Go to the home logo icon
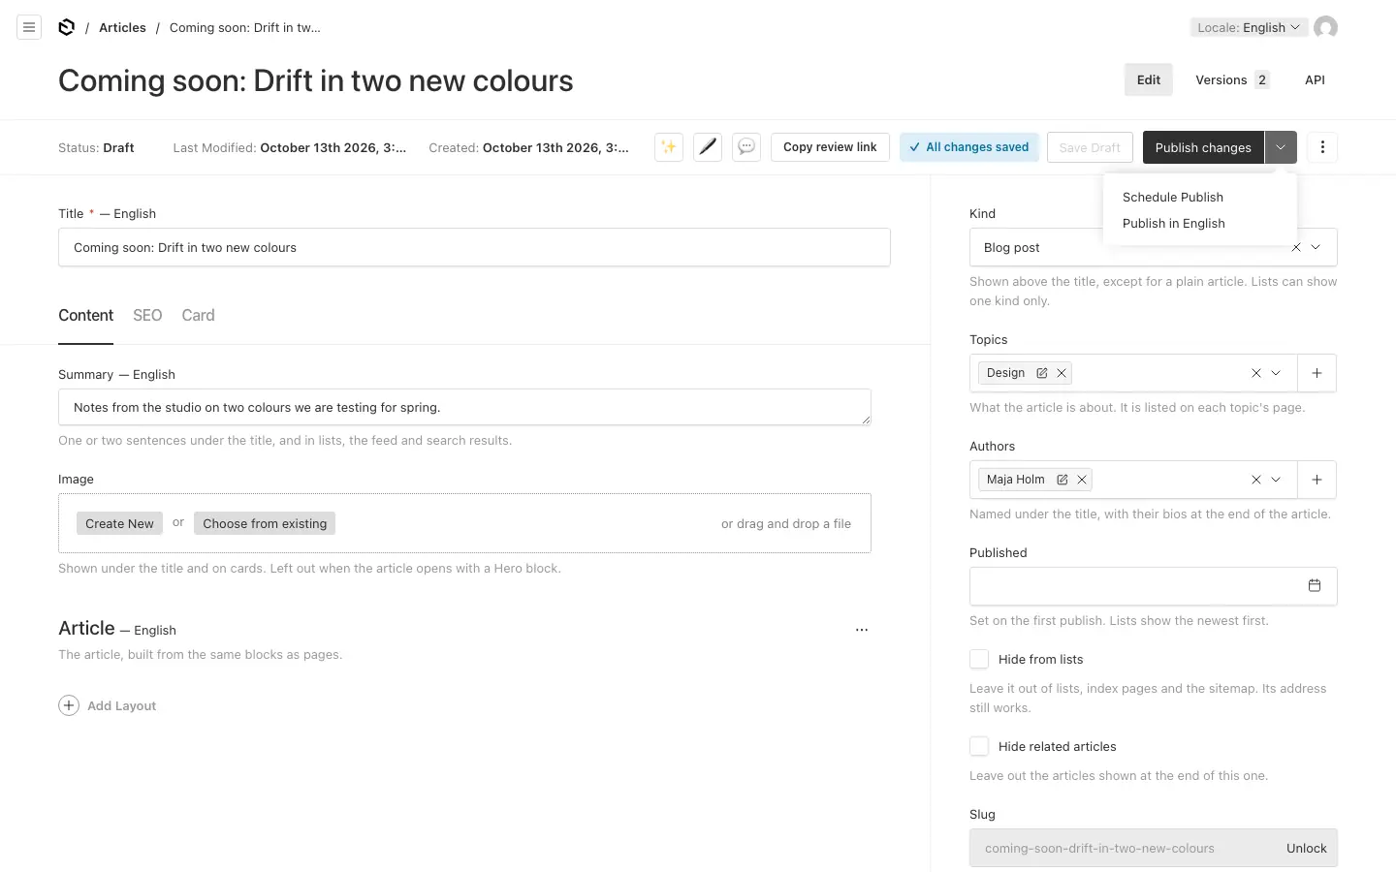Image resolution: width=1396 pixels, height=872 pixels. tap(66, 27)
